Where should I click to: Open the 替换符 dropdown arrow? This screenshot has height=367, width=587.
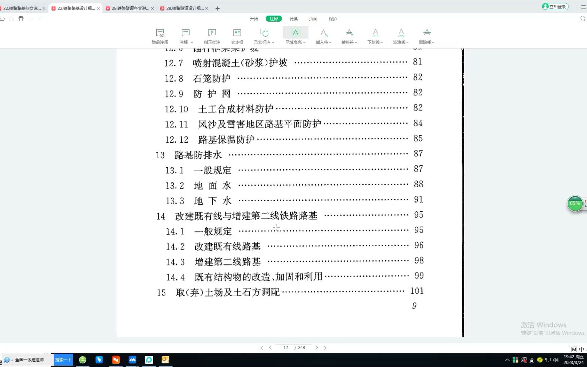coord(356,42)
